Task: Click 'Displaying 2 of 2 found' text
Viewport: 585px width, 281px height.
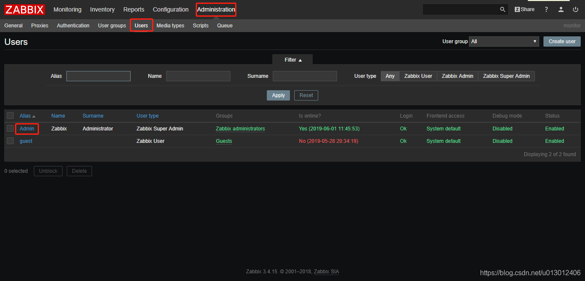Action: tap(550, 154)
